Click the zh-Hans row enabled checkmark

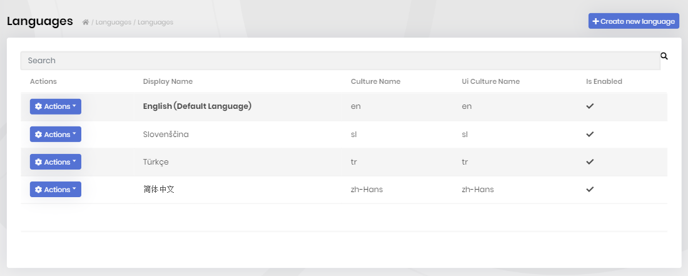tap(590, 189)
